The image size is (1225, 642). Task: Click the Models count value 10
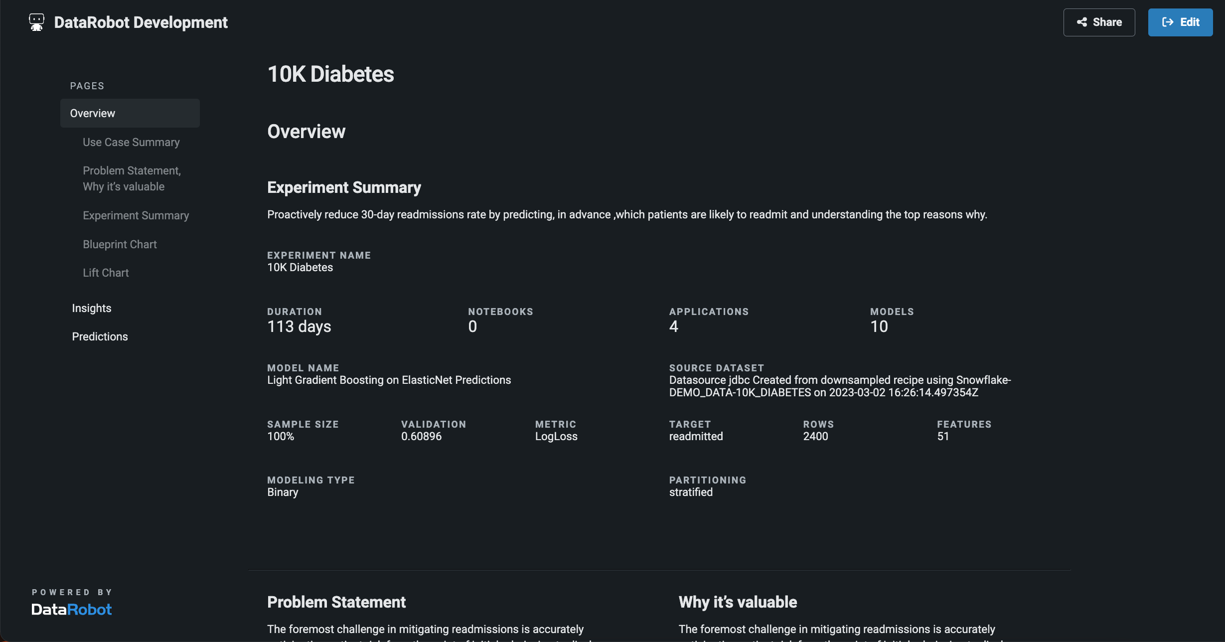coord(879,326)
